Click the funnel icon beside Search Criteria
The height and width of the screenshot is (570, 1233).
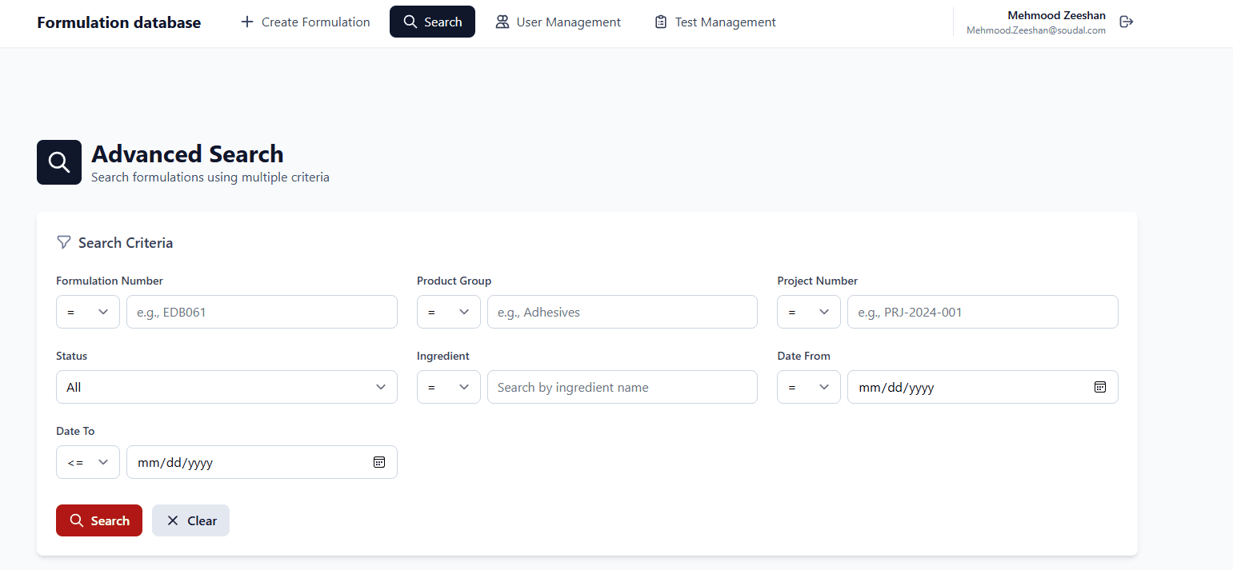click(64, 242)
